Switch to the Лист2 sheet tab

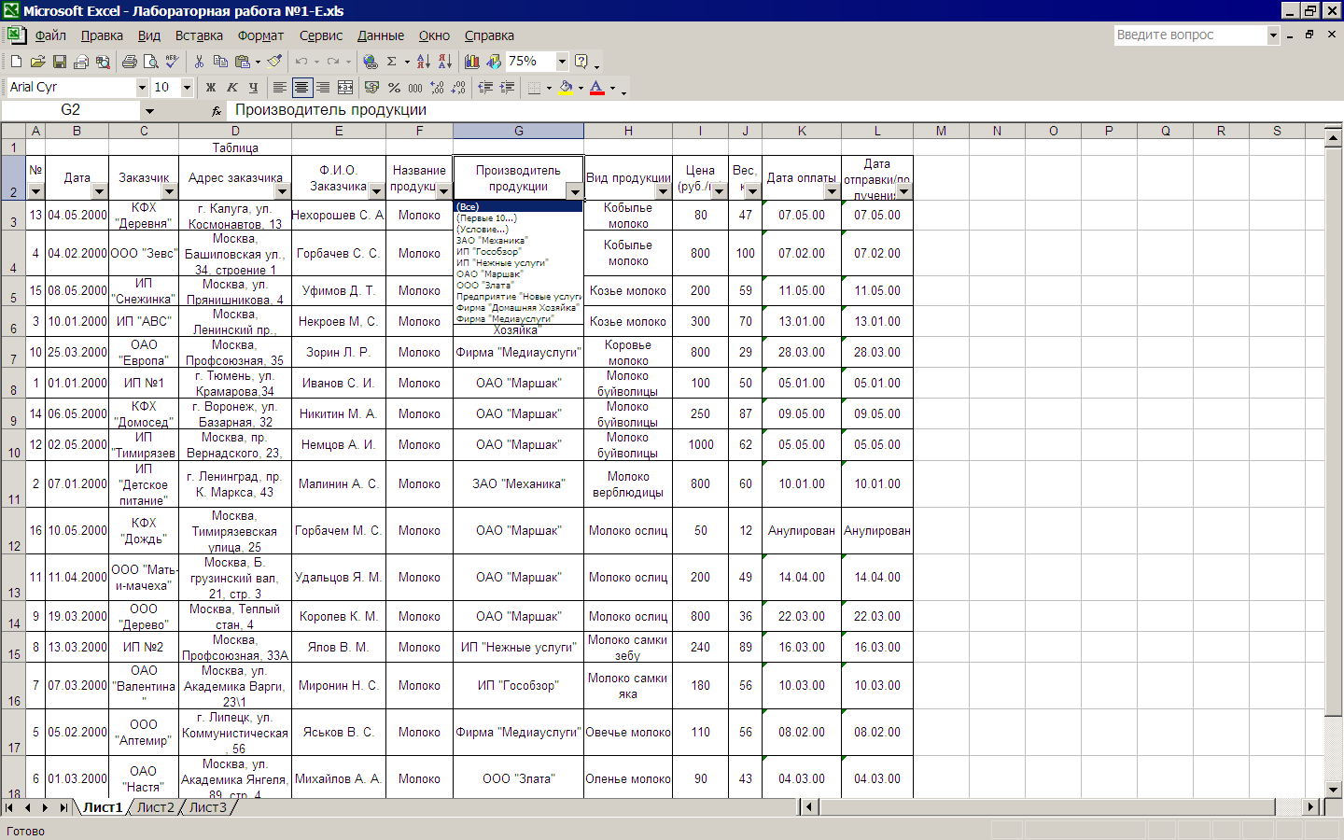pos(155,807)
